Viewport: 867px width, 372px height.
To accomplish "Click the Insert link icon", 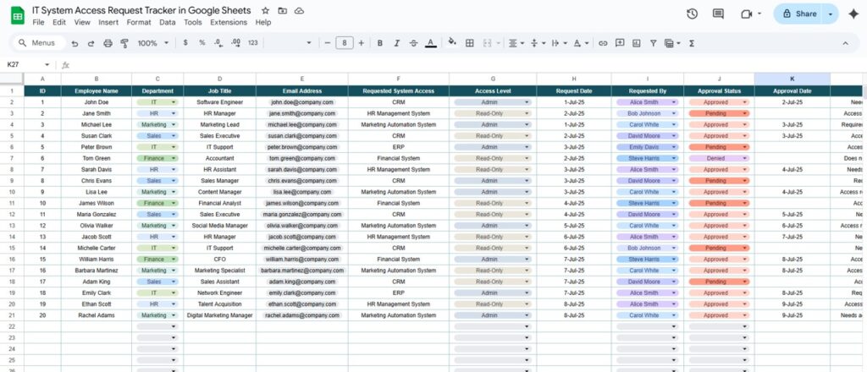I will (603, 43).
